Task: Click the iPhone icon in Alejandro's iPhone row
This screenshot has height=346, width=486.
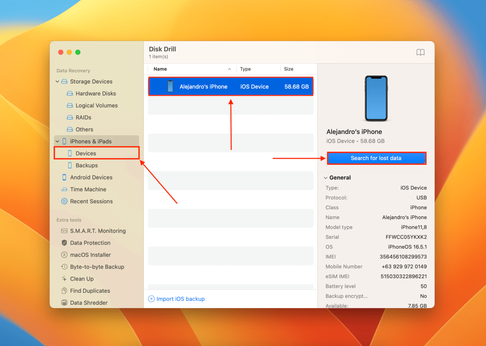Action: coord(170,86)
